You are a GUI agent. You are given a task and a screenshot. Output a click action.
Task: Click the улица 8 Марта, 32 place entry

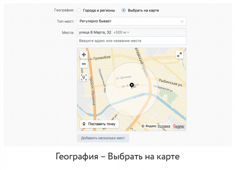coord(95,32)
